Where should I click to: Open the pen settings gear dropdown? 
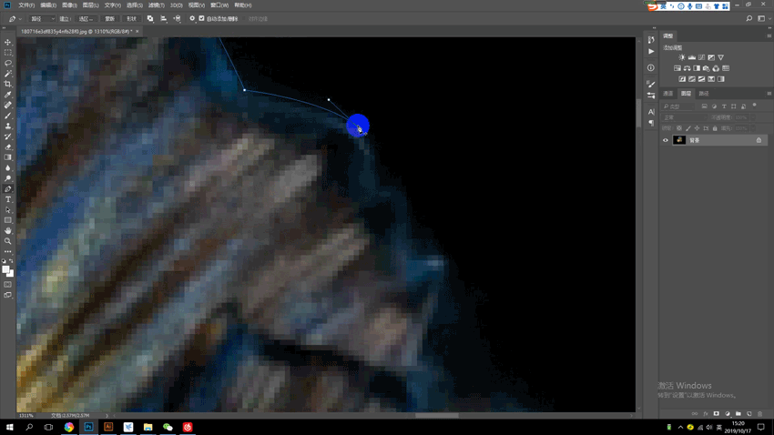pos(192,19)
